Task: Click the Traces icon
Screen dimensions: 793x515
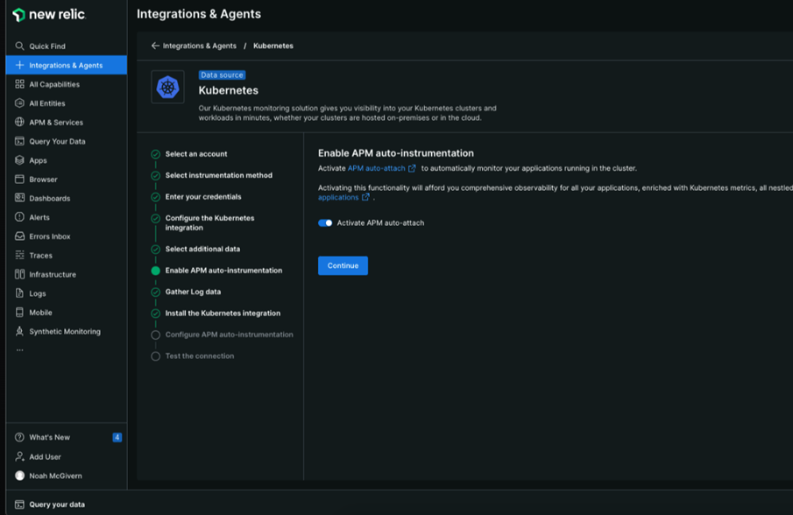Action: 20,255
